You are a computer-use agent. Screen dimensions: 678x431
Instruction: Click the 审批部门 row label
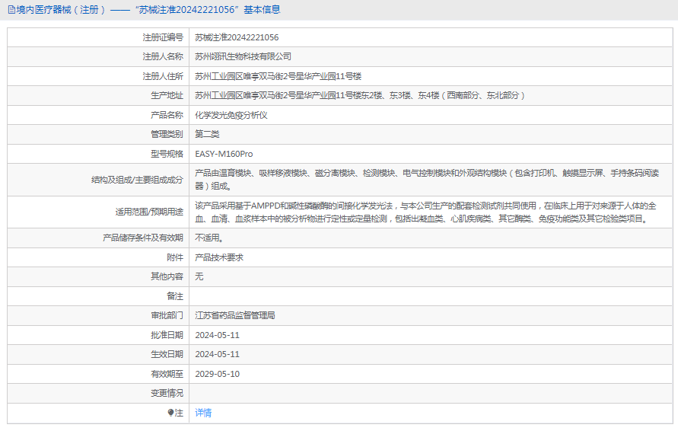click(167, 315)
